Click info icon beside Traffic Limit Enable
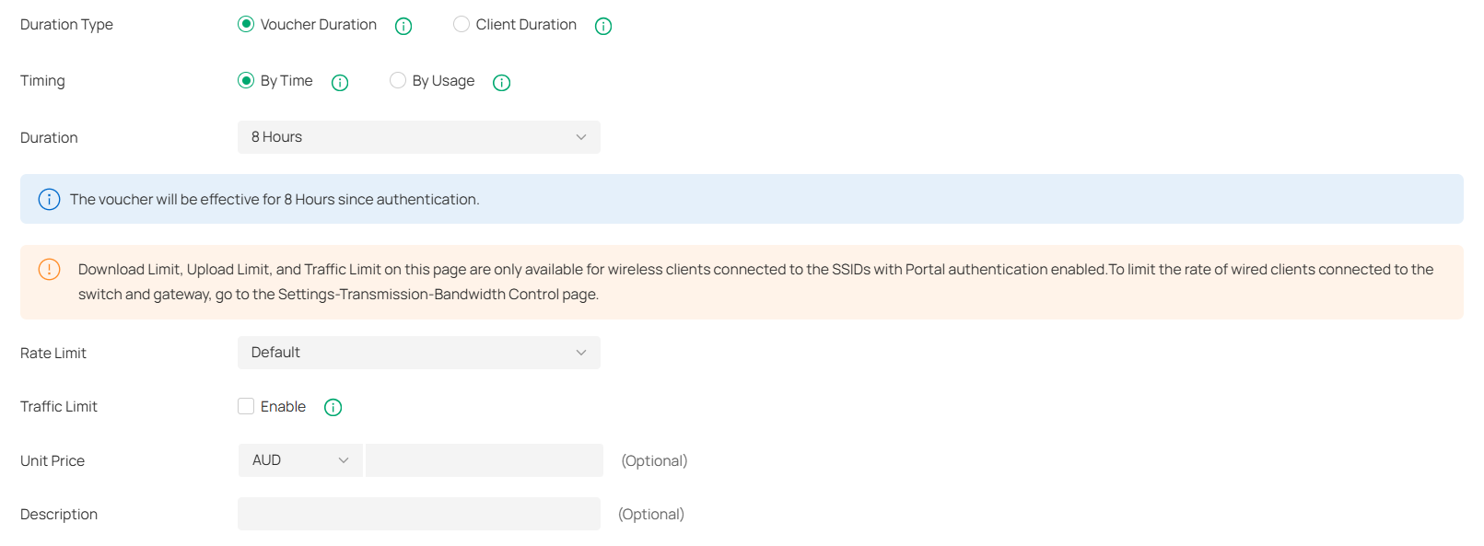The image size is (1484, 546). 333,407
